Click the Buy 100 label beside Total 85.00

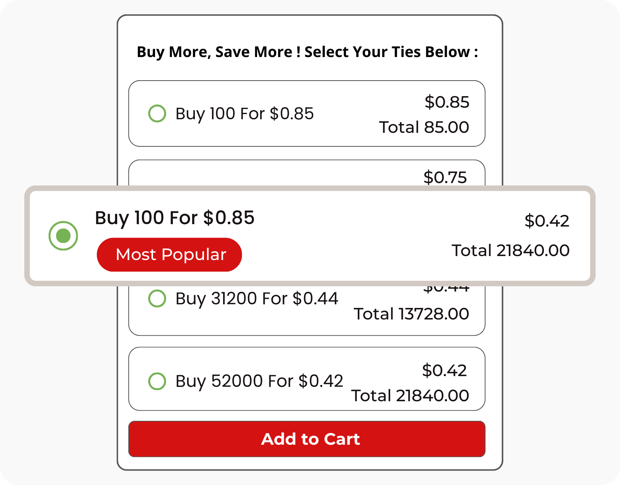coord(244,114)
